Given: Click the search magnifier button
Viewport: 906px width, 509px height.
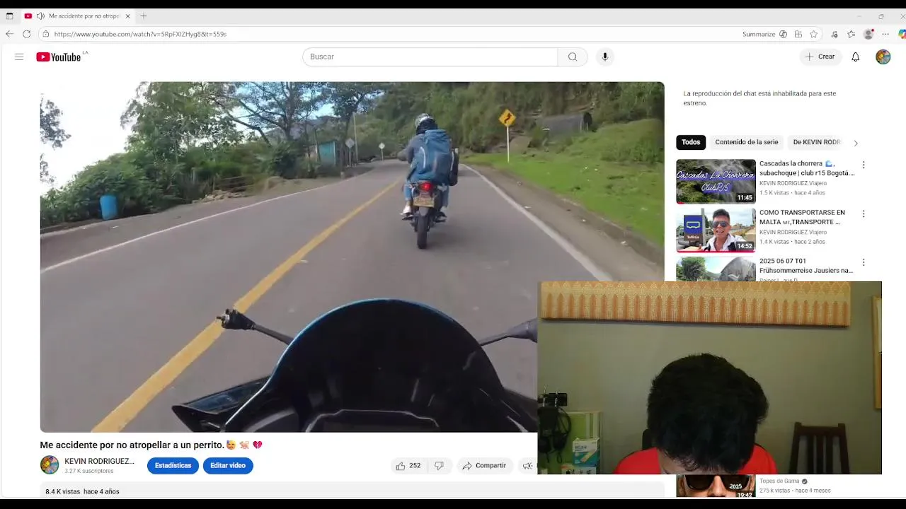Looking at the screenshot, I should coord(573,57).
